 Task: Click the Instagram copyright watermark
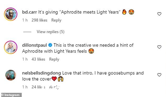tap(11, 95)
